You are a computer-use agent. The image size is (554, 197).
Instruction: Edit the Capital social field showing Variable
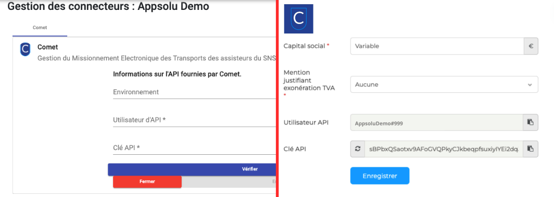tap(437, 46)
